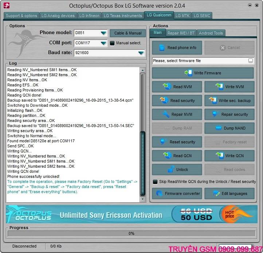
Task: Enable the Manual select checkbox
Action: coord(112,43)
